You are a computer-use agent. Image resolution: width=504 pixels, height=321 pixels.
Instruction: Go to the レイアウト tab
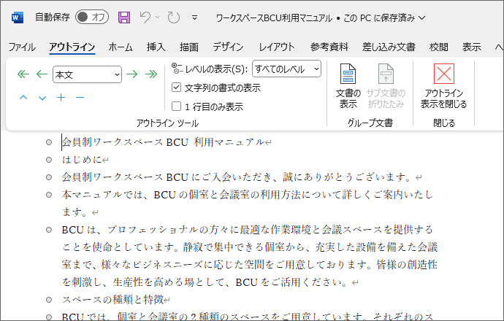[x=277, y=47]
